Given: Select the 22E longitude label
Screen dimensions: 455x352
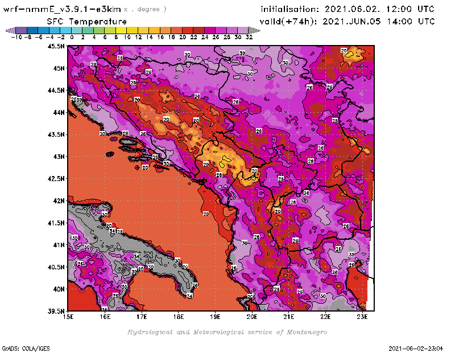Looking at the screenshot, I should click(x=325, y=317).
